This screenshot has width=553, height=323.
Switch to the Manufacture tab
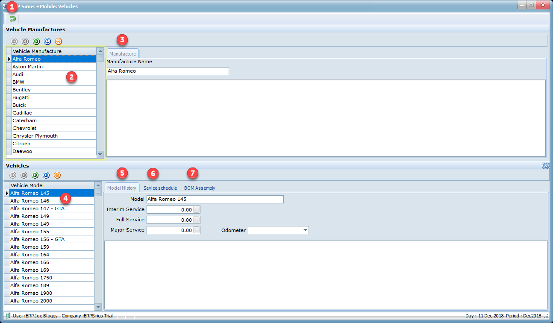[123, 54]
